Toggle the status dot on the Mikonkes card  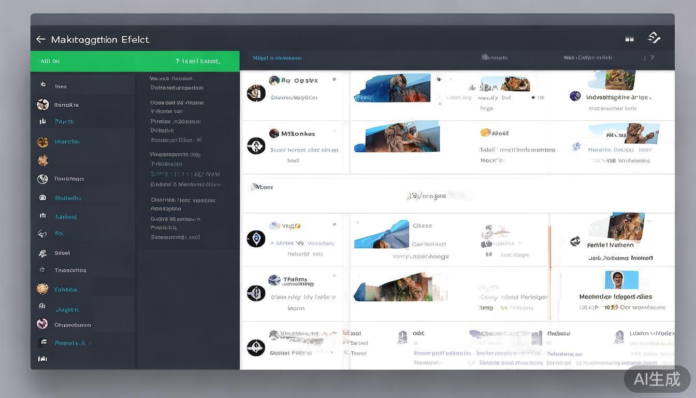[335, 133]
